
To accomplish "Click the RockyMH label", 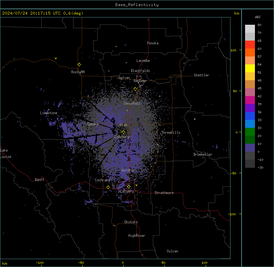I will [78, 72].
